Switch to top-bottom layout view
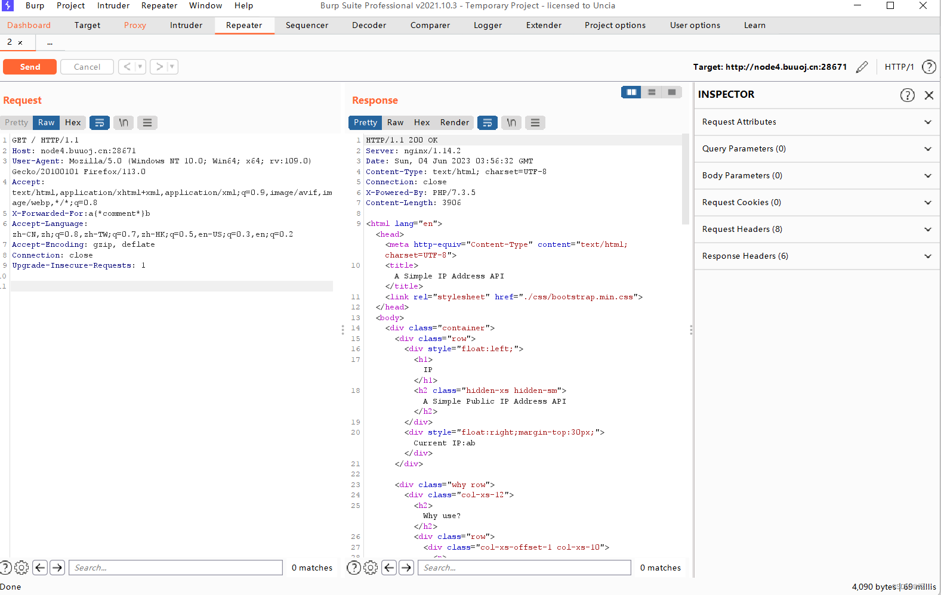Viewport: 941px width, 595px height. pos(652,92)
